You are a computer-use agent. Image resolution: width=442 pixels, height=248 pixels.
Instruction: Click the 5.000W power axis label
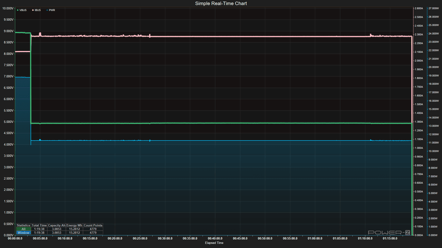[434, 193]
